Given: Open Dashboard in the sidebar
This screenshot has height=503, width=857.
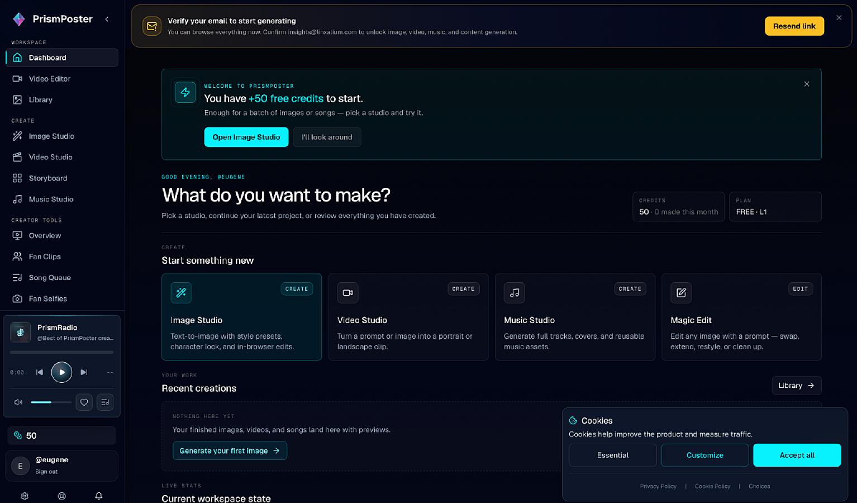Looking at the screenshot, I should 62,58.
